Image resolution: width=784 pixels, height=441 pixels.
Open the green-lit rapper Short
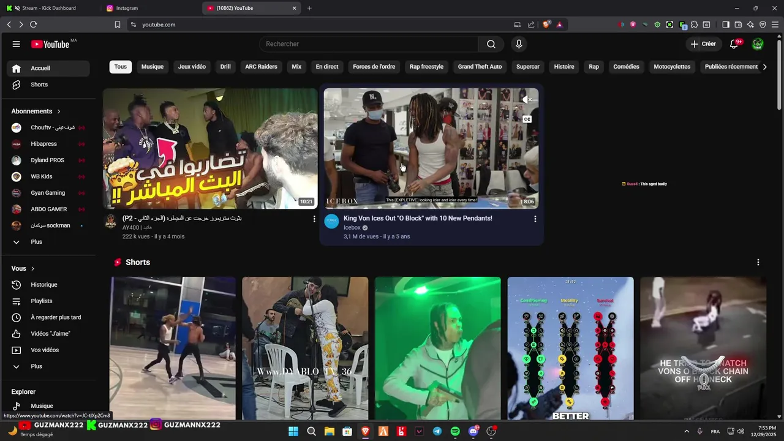tap(437, 348)
